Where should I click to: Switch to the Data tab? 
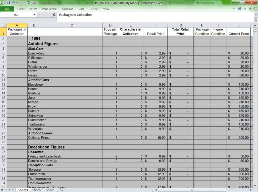click(81, 9)
